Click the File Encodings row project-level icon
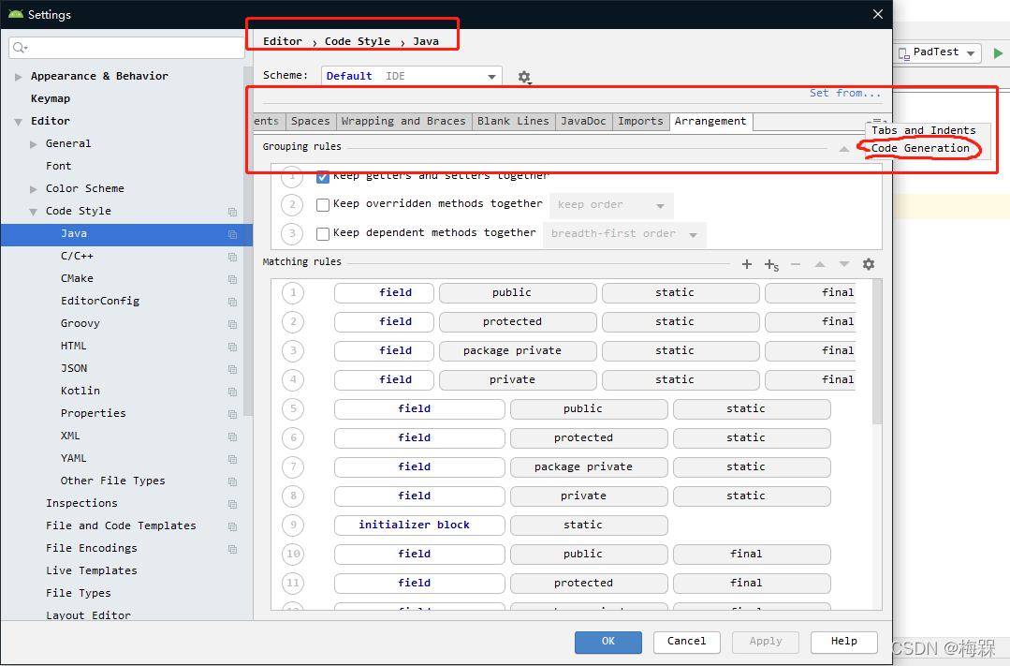1010x666 pixels. (232, 549)
